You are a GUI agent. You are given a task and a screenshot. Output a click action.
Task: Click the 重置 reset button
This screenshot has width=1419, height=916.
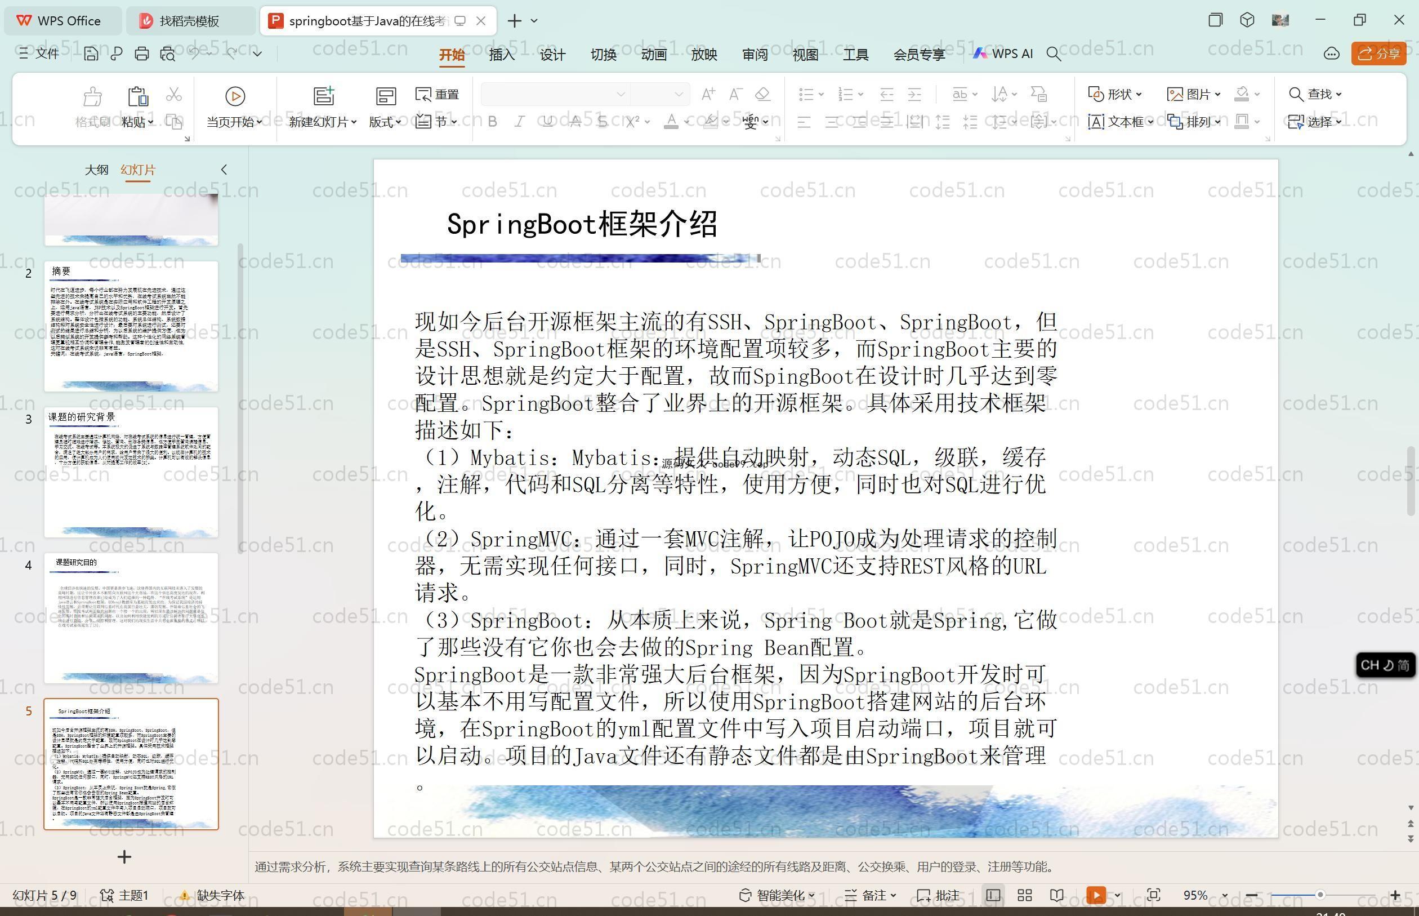pyautogui.click(x=438, y=94)
